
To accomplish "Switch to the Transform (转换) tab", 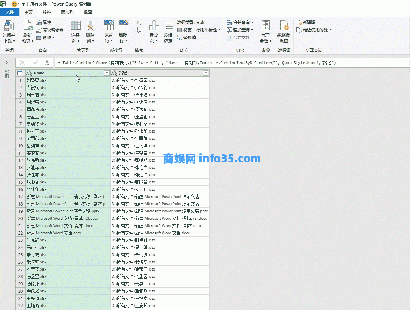I will tap(47, 12).
